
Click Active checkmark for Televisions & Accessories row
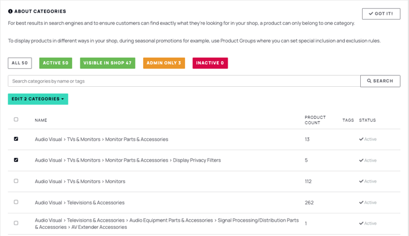coord(361,202)
